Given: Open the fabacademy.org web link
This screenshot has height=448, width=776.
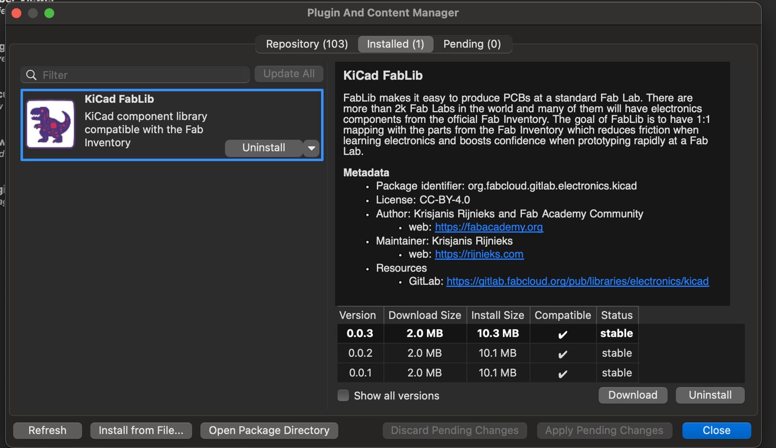Looking at the screenshot, I should [489, 227].
